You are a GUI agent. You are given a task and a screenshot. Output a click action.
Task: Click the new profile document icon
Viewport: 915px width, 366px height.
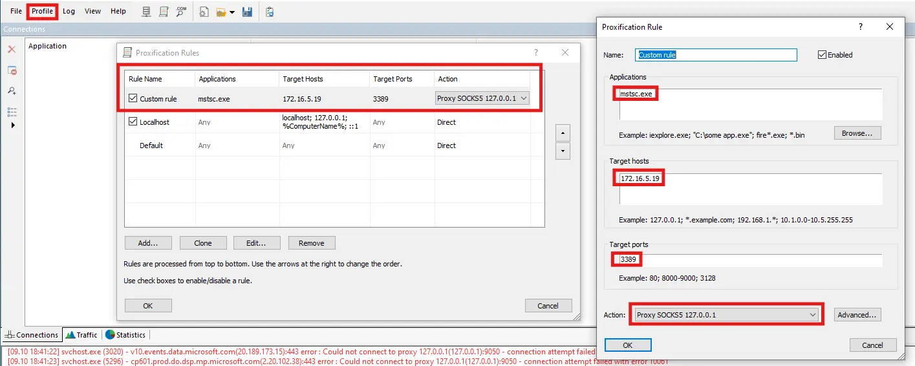point(204,12)
